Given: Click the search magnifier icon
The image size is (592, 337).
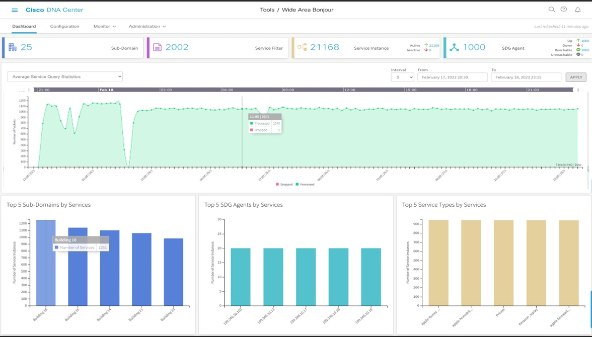Looking at the screenshot, I should click(551, 10).
